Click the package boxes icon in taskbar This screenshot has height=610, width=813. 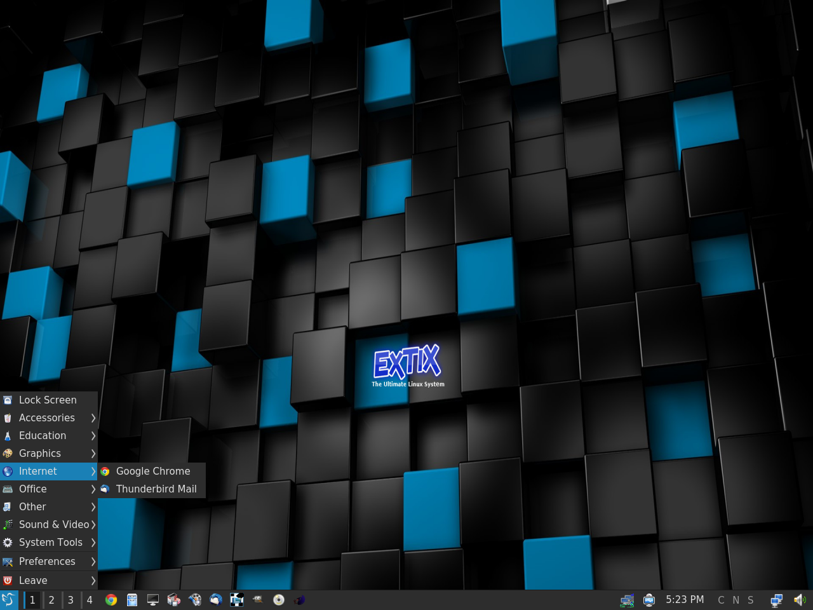tap(174, 600)
